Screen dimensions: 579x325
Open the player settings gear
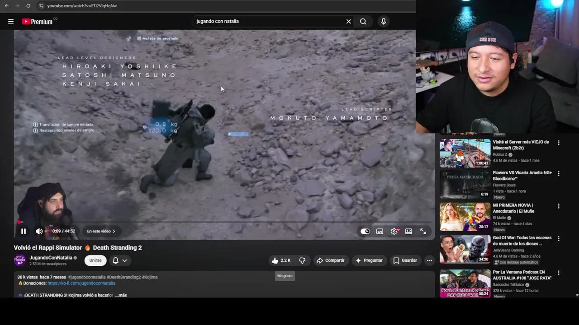[x=394, y=231]
